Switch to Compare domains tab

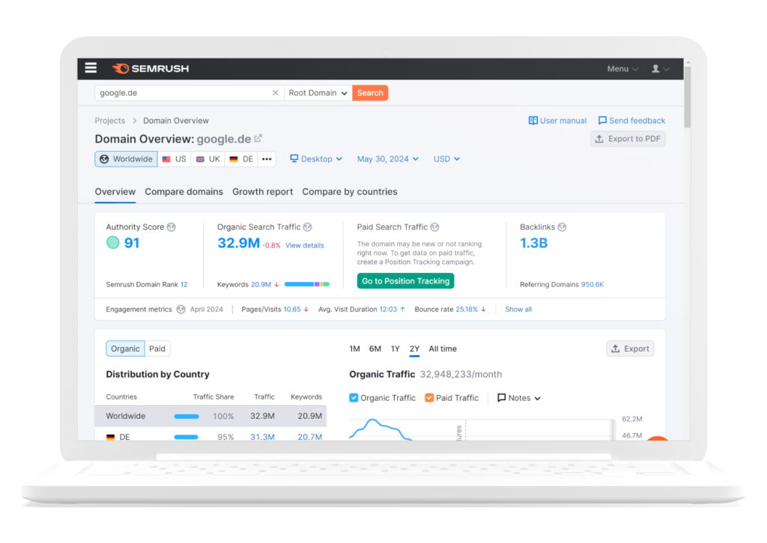[x=184, y=192]
